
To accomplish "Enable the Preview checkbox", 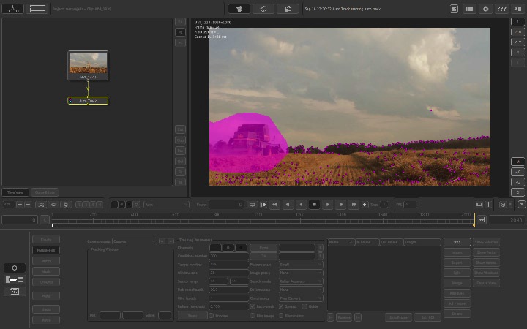I will click(212, 316).
